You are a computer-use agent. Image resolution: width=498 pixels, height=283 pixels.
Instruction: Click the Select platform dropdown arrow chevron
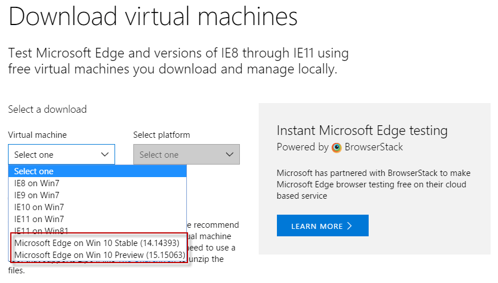pyautogui.click(x=230, y=154)
